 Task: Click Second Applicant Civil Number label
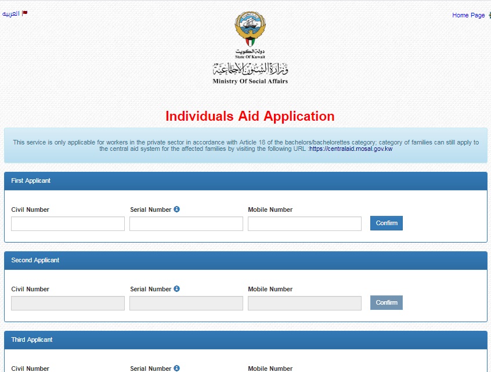click(30, 289)
